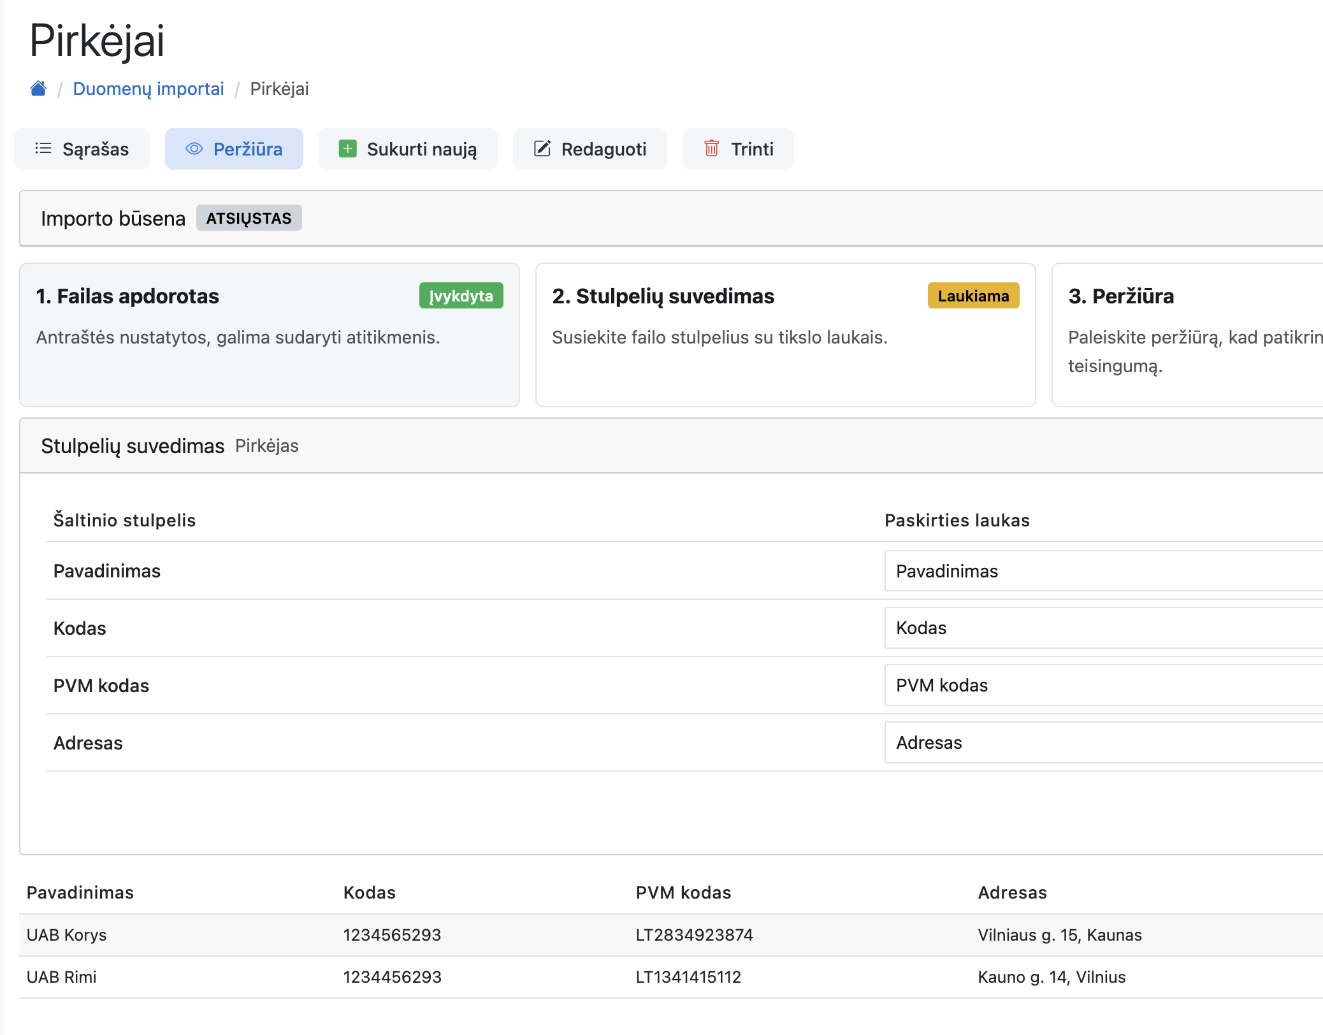Click the list icon on Sąrašas
1323x1035 pixels.
coord(43,148)
